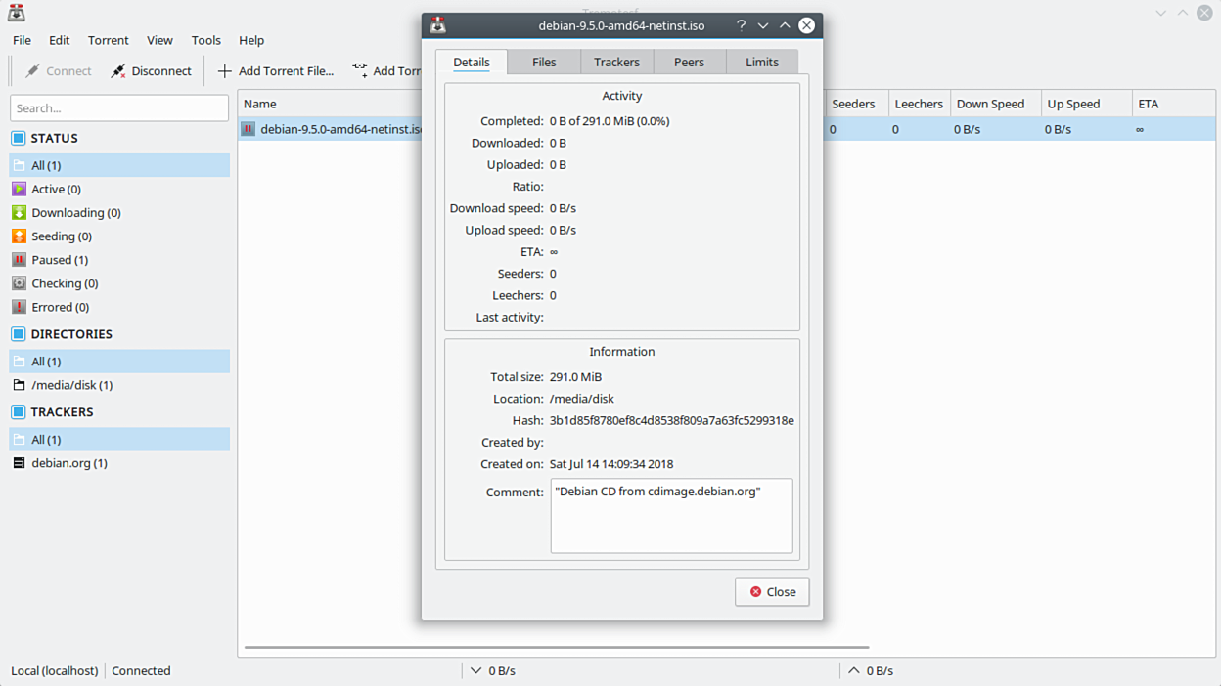Switch to the Peers tab
Viewport: 1221px width, 686px height.
point(689,62)
